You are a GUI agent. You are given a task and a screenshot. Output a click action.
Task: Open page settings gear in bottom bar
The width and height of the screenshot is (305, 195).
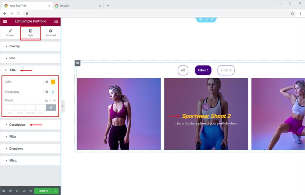tap(4, 191)
